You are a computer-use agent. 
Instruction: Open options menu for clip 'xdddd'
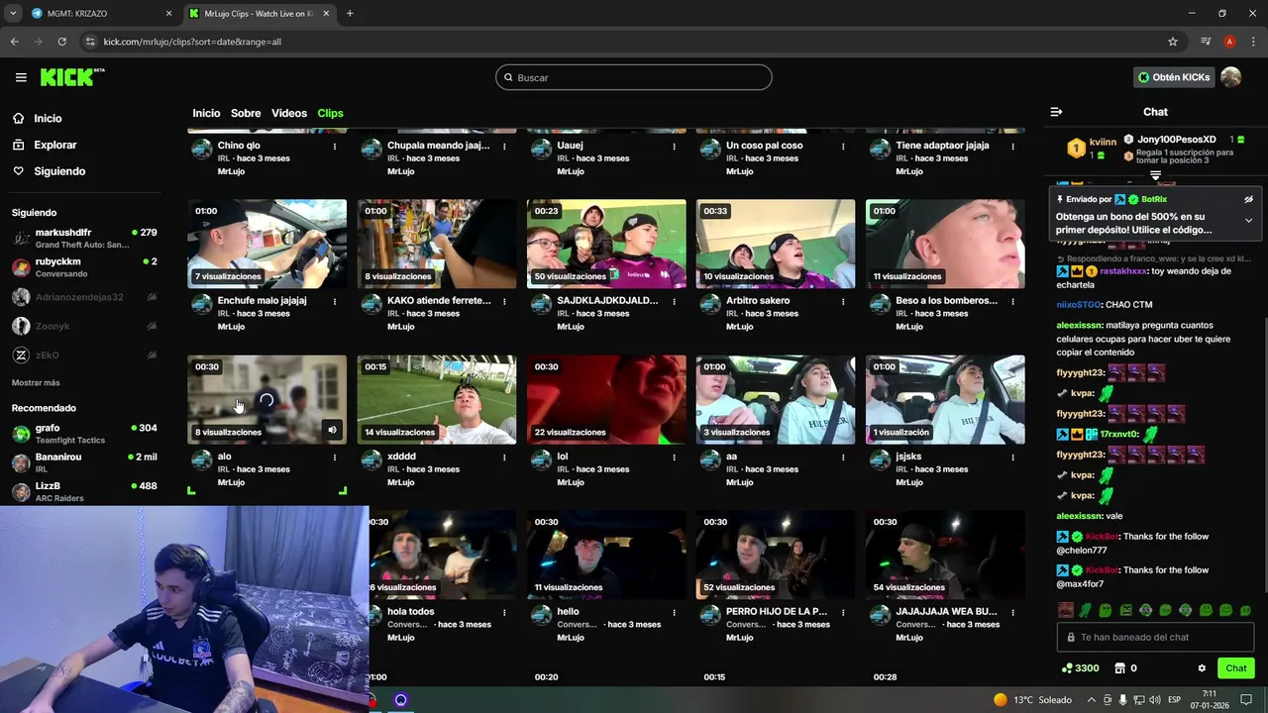coord(504,458)
